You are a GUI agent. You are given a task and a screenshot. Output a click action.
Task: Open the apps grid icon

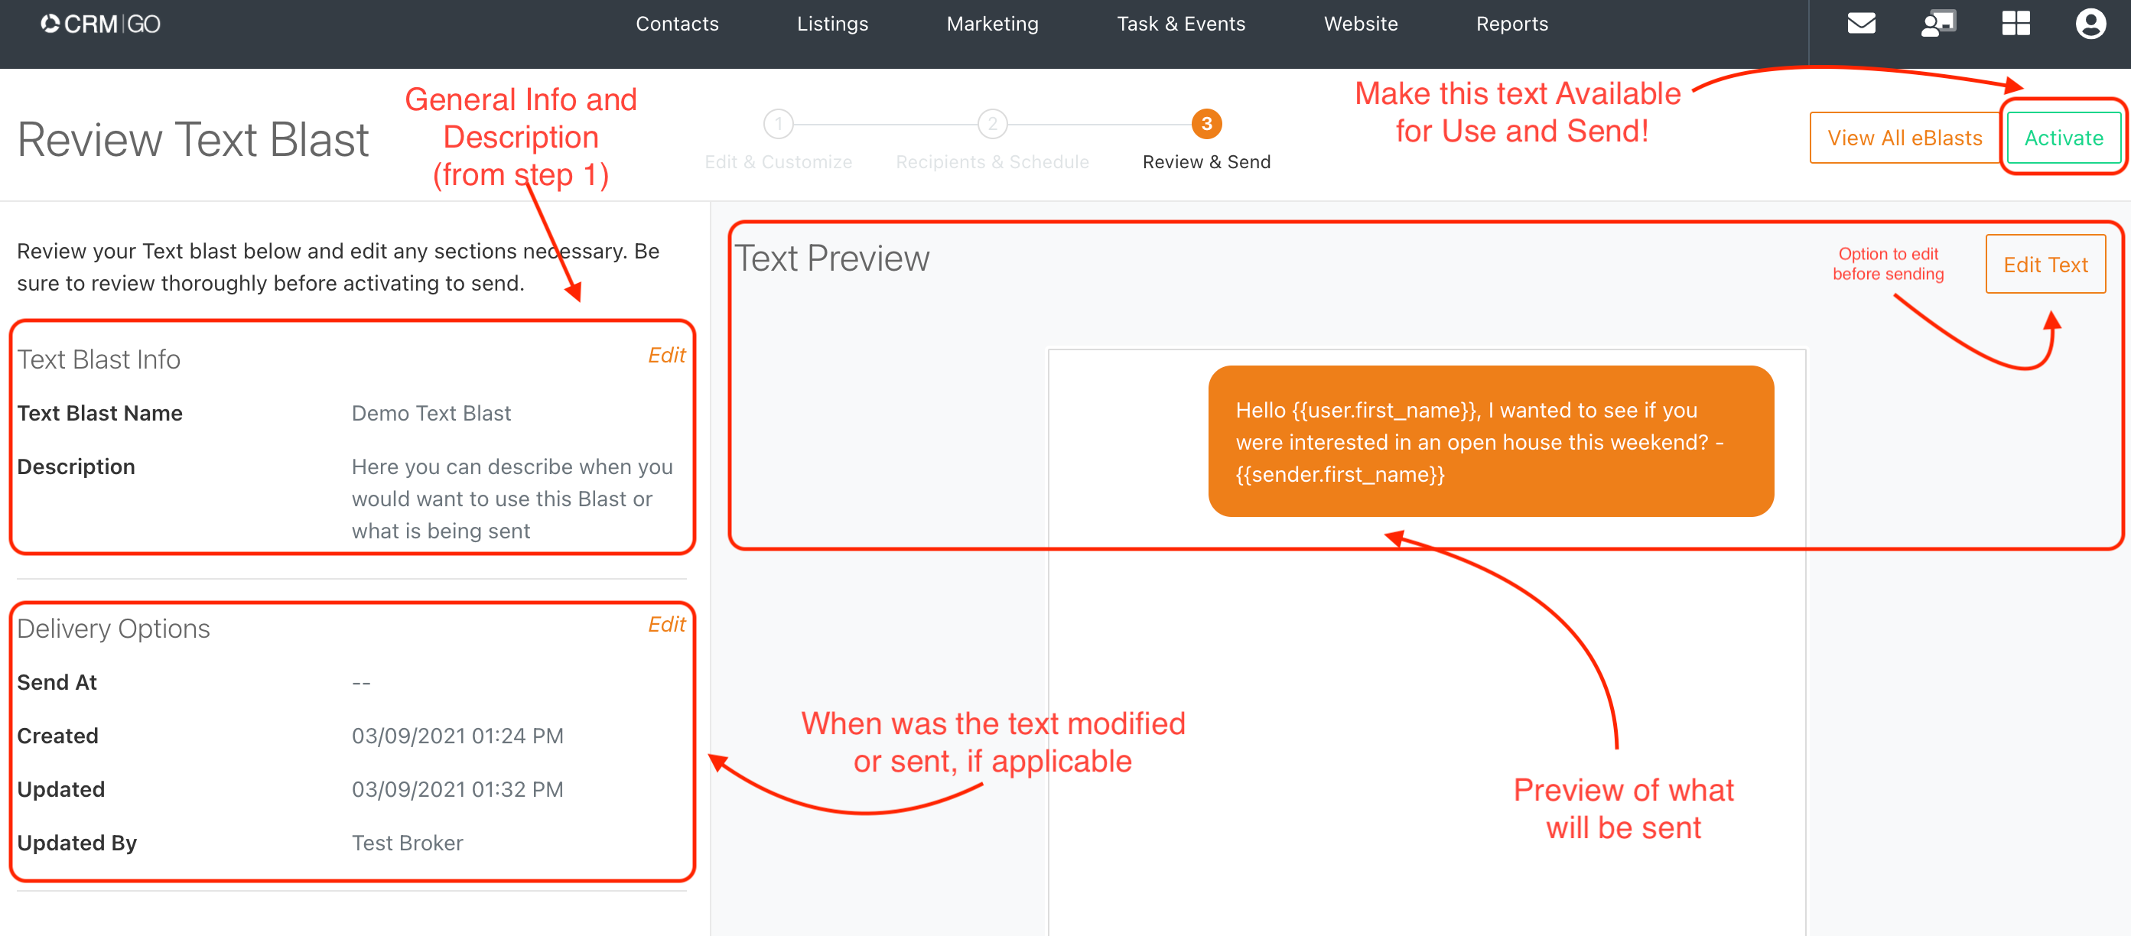(x=2016, y=23)
